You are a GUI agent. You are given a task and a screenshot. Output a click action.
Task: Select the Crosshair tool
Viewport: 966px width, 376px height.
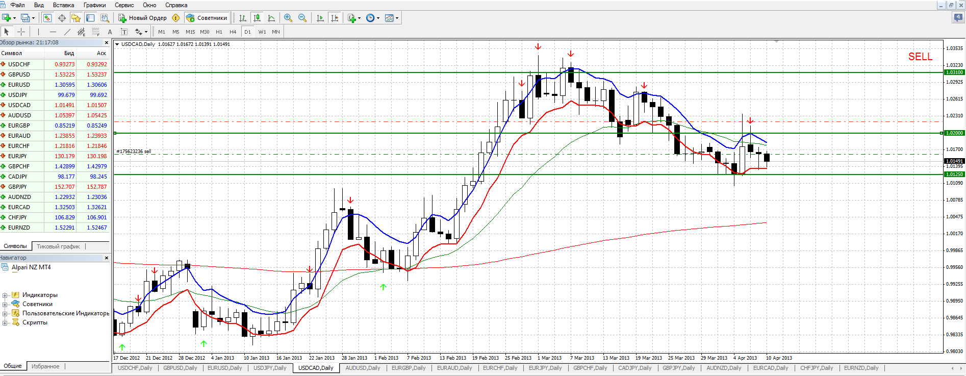tap(21, 32)
